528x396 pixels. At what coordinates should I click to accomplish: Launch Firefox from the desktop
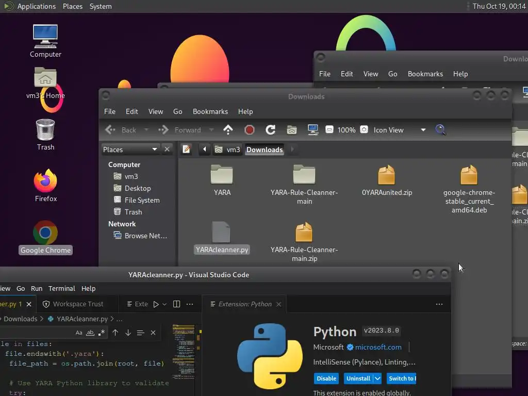pos(45,185)
